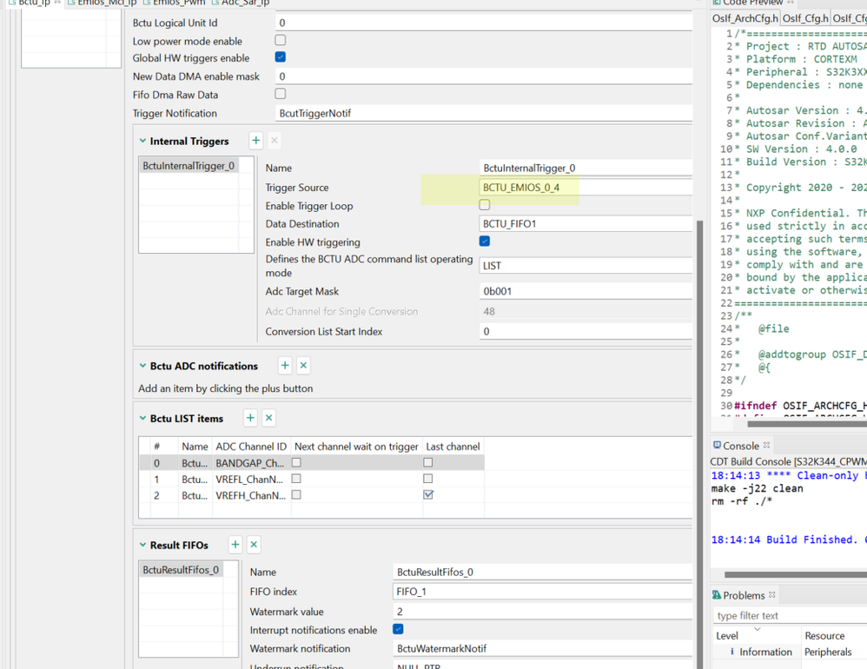Toggle Low power mode enable checkbox
Viewport: 867px width, 669px height.
point(281,40)
